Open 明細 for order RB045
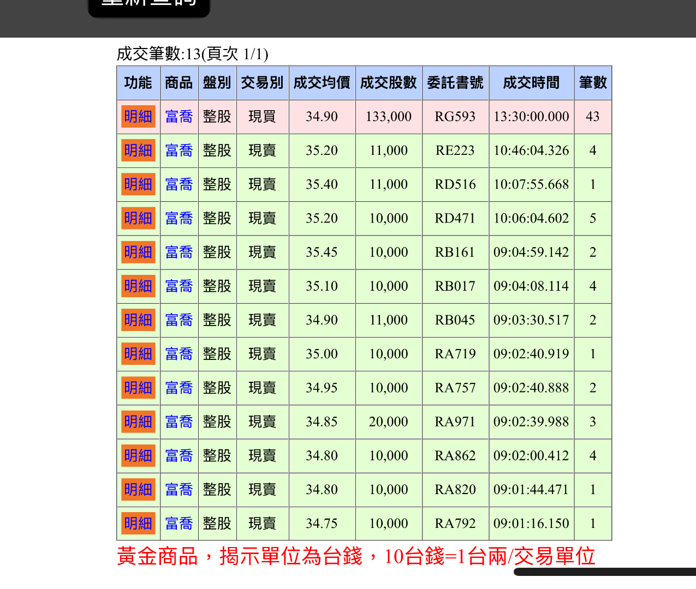This screenshot has height=589, width=696. point(138,320)
